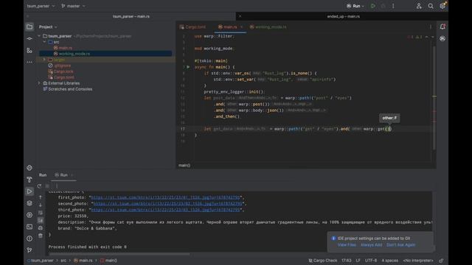Stop process button in Run panel
The image size is (472, 265).
pyautogui.click(x=47, y=186)
